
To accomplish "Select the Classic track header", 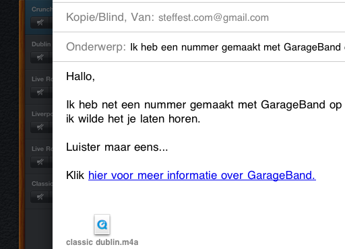I will 39,192.
